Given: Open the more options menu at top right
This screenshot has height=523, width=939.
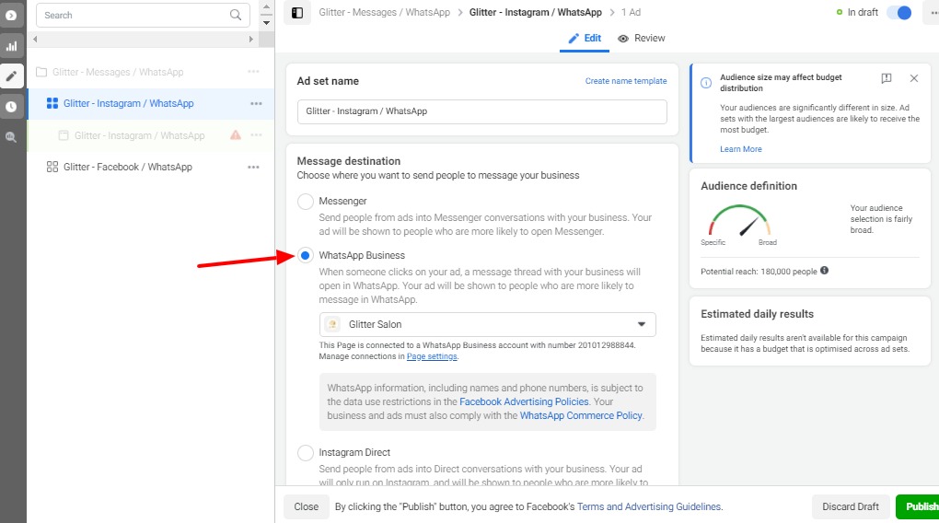Looking at the screenshot, I should (x=933, y=13).
